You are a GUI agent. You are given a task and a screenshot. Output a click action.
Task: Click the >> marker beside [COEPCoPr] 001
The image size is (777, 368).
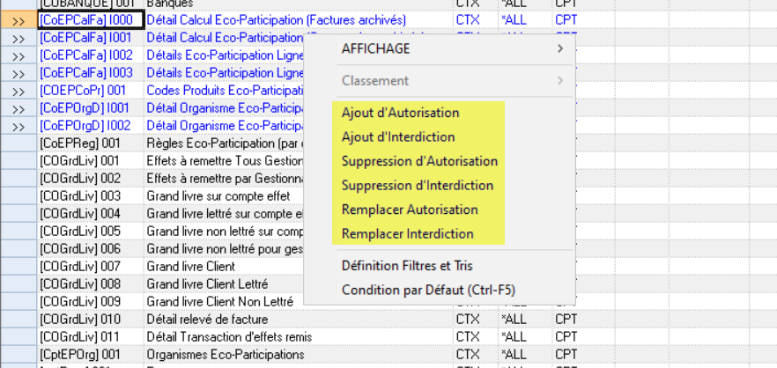(18, 91)
